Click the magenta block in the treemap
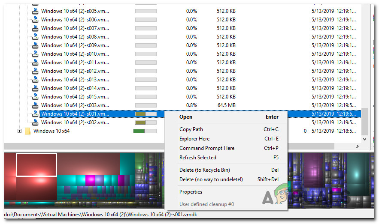This screenshot has width=379, height=224. (90, 180)
